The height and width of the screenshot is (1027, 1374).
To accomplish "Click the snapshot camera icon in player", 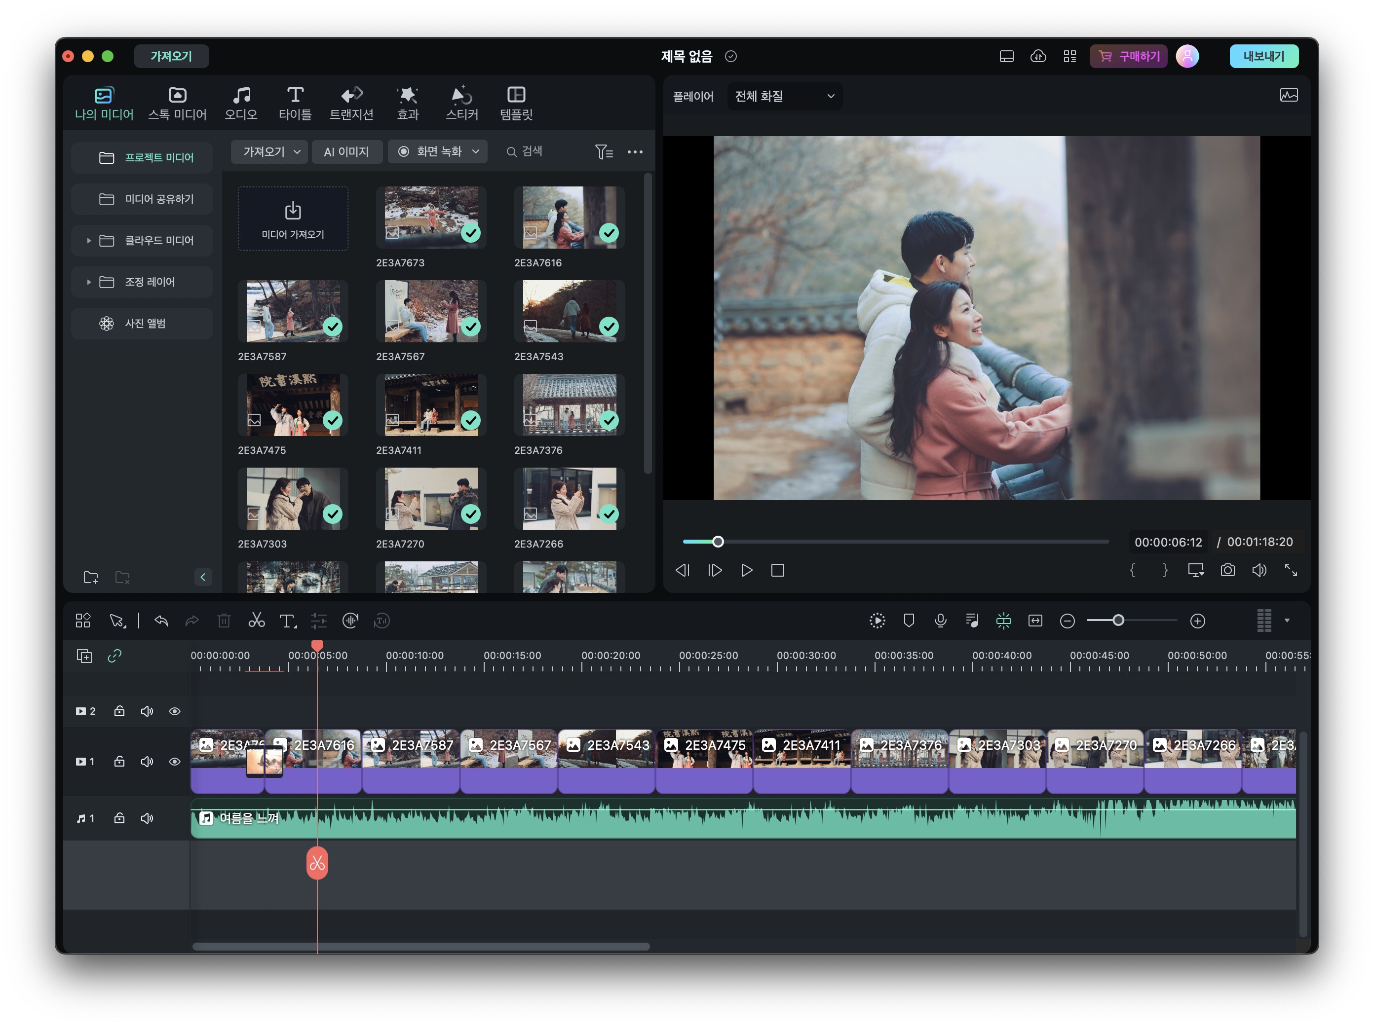I will (x=1227, y=570).
